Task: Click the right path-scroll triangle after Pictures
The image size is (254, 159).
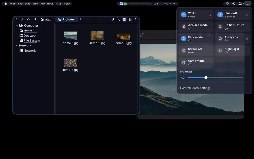Action: coord(81,19)
